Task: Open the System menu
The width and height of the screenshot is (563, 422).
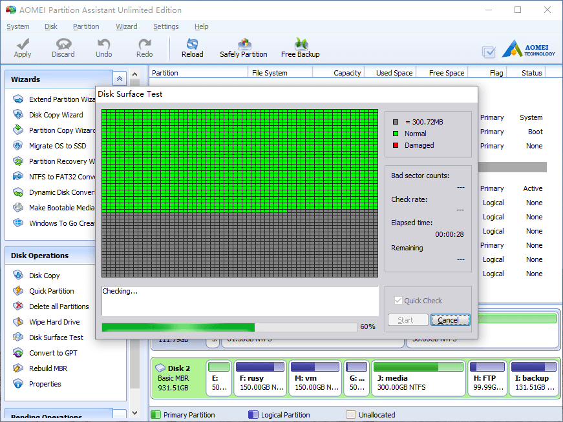Action: 18,26
